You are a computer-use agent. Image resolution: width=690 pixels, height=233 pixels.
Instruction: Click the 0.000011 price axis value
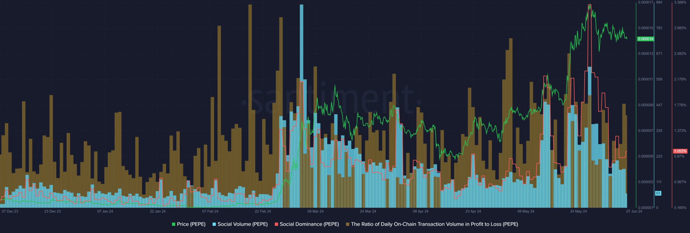[x=646, y=79]
